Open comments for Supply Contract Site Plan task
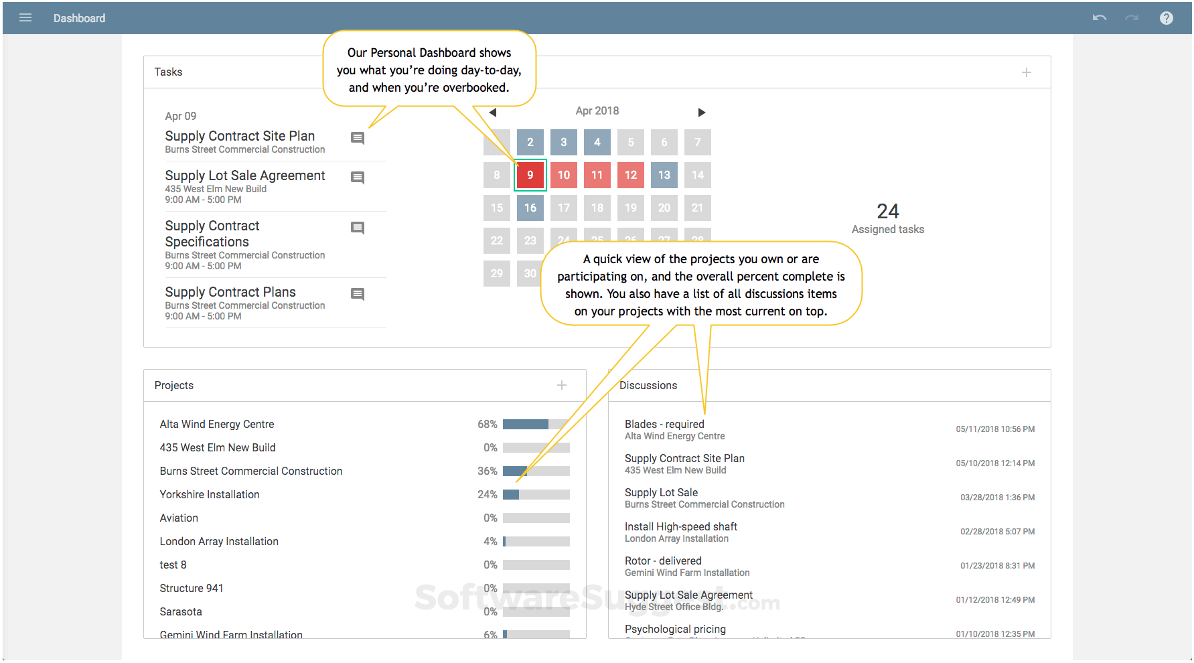Image resolution: width=1194 pixels, height=663 pixels. [x=358, y=138]
